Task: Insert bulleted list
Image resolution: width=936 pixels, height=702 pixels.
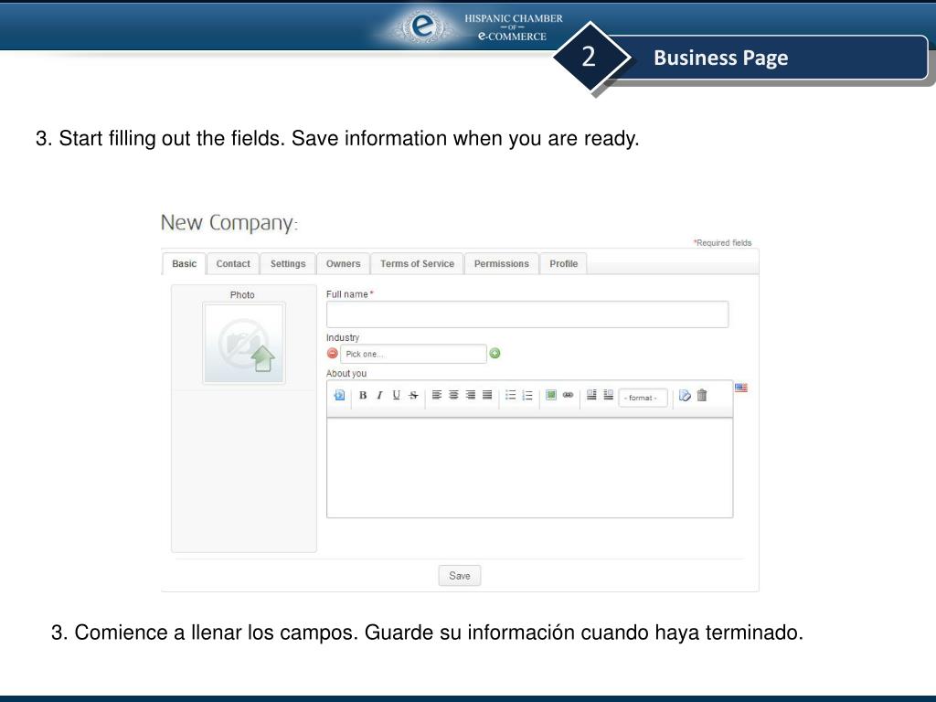Action: coord(510,395)
